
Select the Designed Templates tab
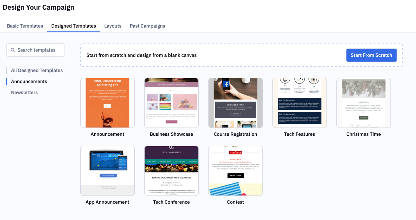pyautogui.click(x=74, y=26)
